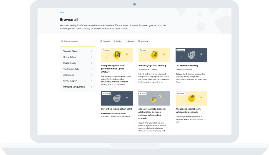This screenshot has height=155, width=269.
Task: Open Safeguarding and child protection INSET pack thumbnail
Action: pyautogui.click(x=117, y=55)
